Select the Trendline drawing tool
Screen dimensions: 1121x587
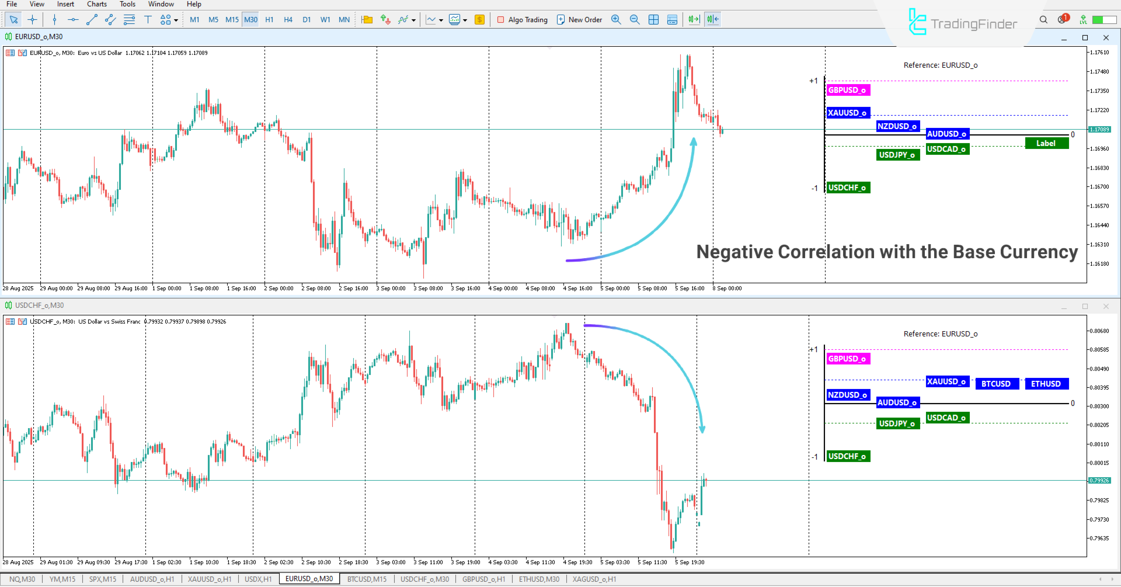[92, 19]
